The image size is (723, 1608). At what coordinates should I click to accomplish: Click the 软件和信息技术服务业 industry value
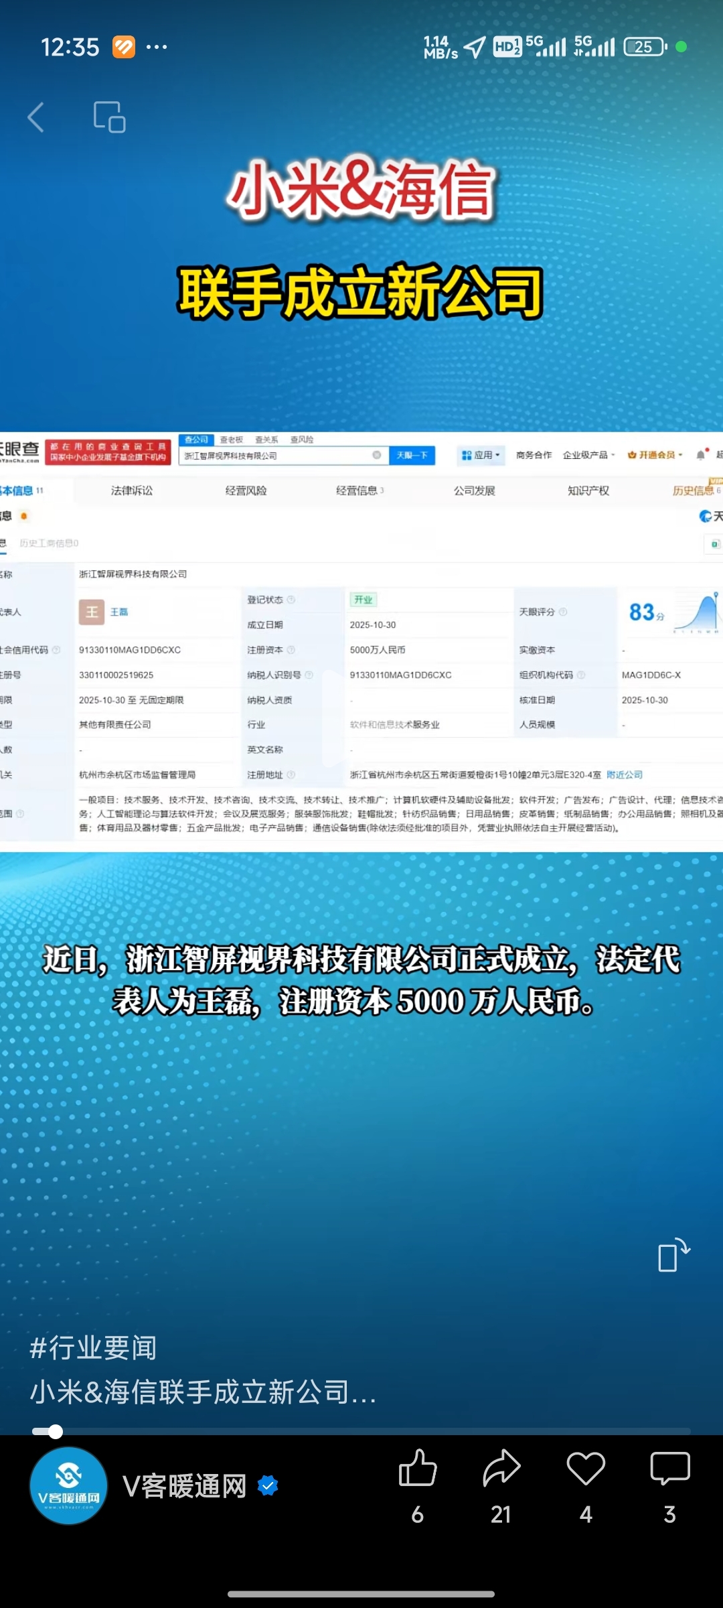(395, 725)
